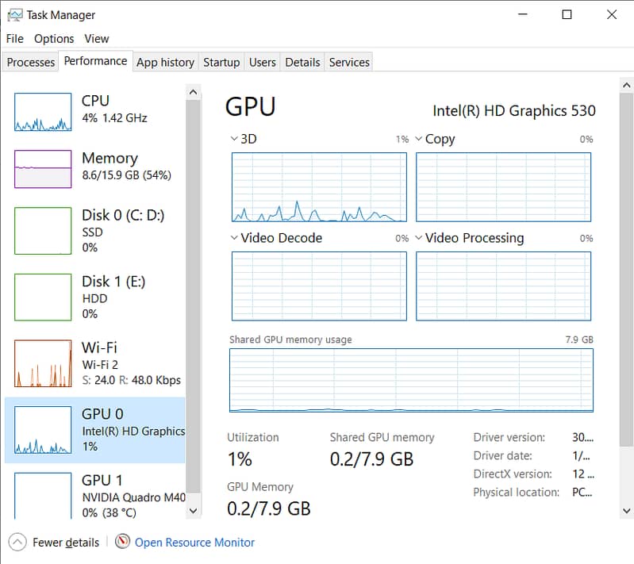Click the Open Resource Monitor link

[194, 543]
